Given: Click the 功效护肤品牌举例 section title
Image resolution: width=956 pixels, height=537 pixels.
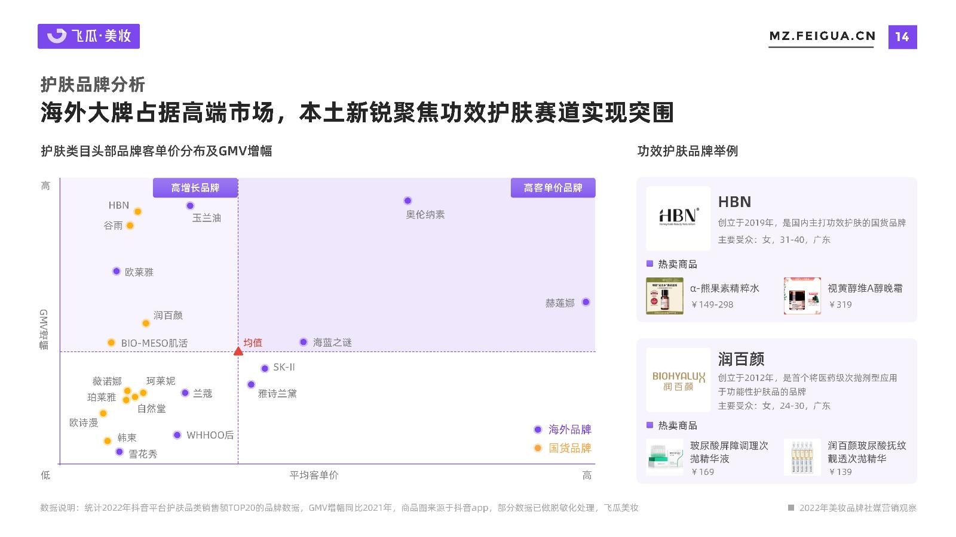Looking at the screenshot, I should 688,151.
